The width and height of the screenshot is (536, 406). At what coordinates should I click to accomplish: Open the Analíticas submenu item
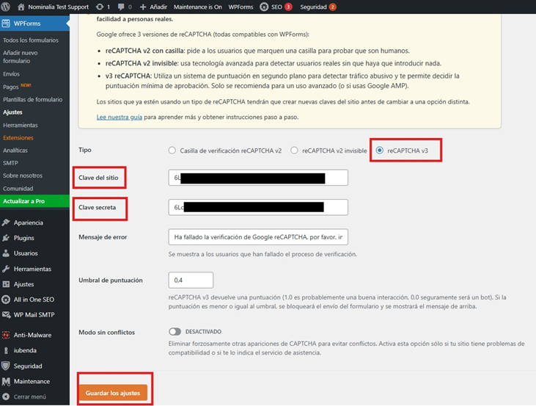15,151
